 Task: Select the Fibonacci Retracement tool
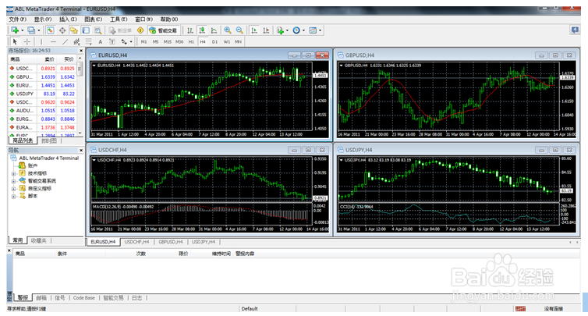(88, 41)
